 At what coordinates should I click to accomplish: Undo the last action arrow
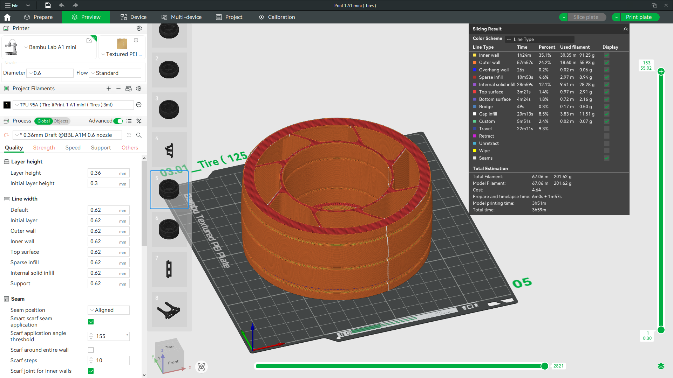(62, 5)
